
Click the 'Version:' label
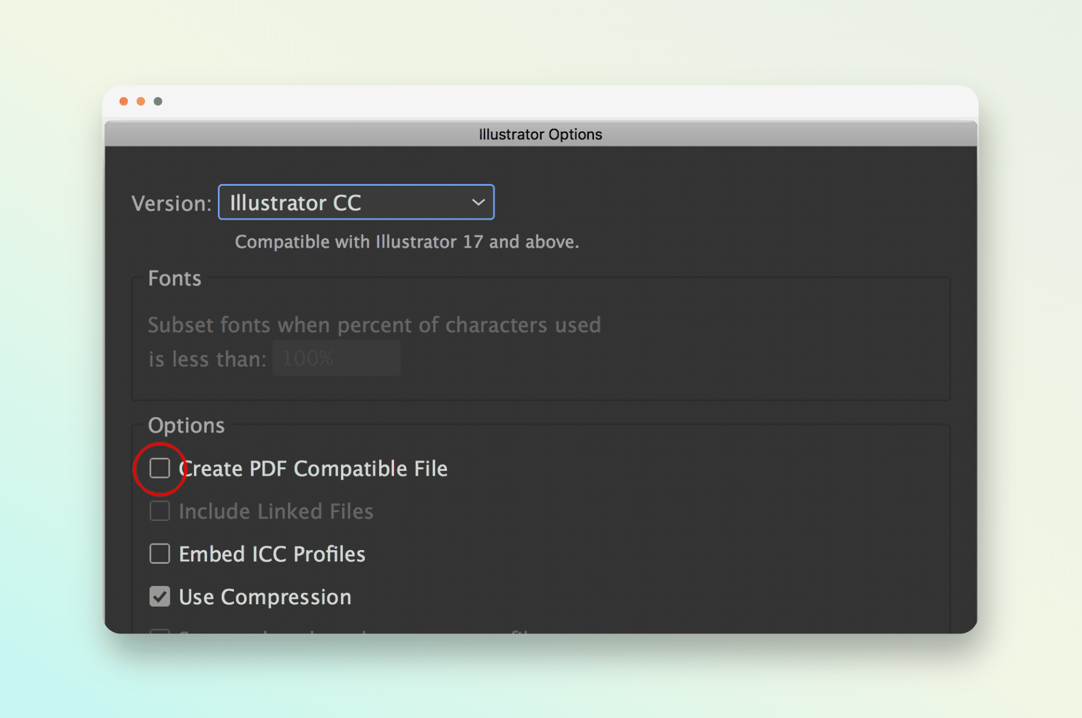[171, 204]
